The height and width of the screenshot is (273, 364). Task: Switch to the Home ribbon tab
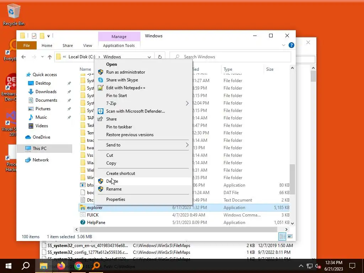(x=47, y=45)
